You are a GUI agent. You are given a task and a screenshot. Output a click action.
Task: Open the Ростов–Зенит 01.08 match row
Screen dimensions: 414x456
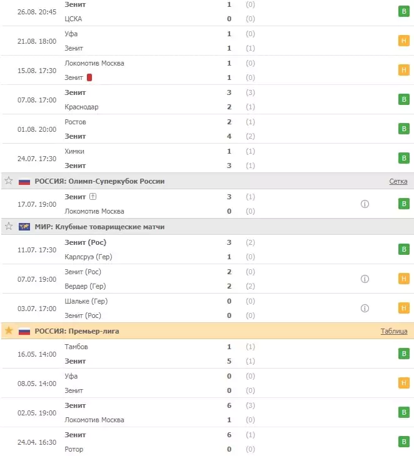pos(207,129)
